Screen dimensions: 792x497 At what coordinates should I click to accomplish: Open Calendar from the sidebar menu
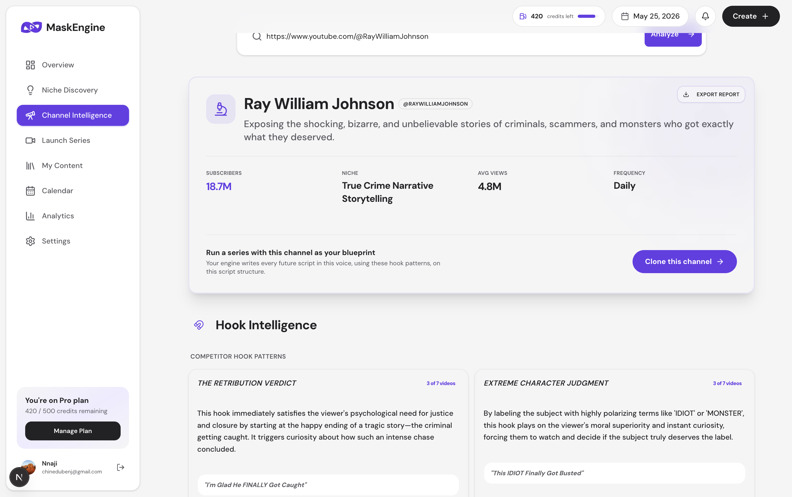[x=73, y=191]
